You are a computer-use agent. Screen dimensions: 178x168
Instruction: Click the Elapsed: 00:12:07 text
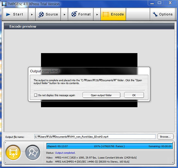(x=58, y=146)
